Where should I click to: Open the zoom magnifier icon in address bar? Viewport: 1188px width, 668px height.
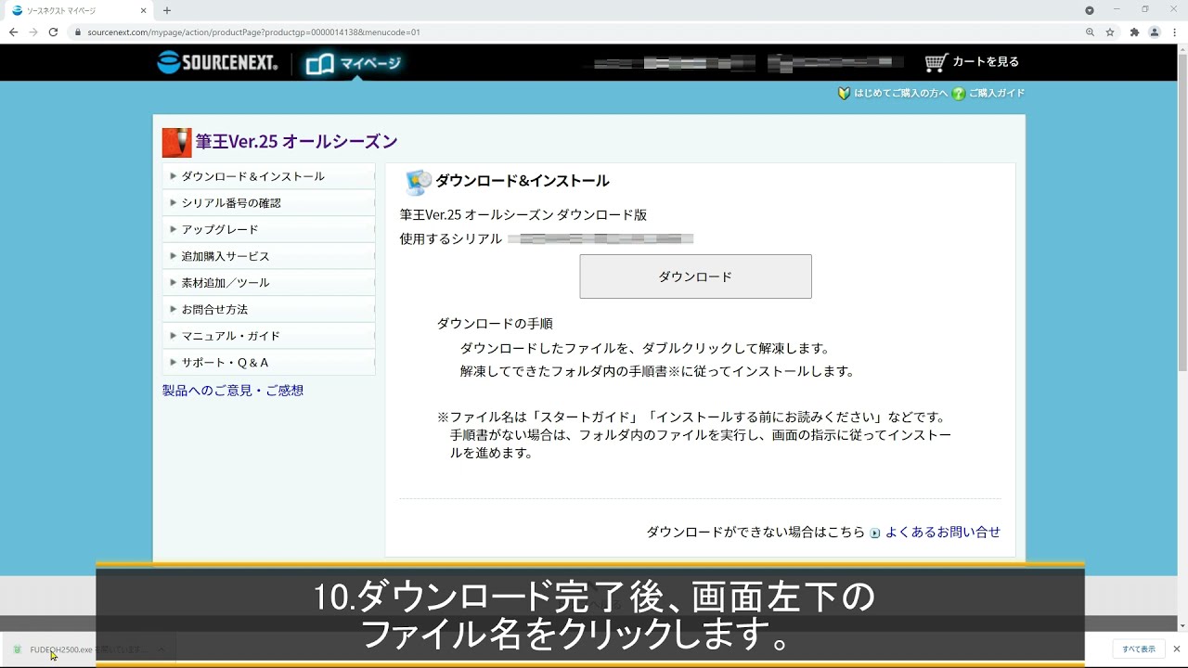click(1090, 32)
